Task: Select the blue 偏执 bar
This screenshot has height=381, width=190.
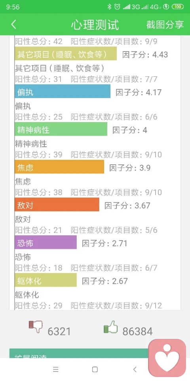Action: click(x=63, y=91)
